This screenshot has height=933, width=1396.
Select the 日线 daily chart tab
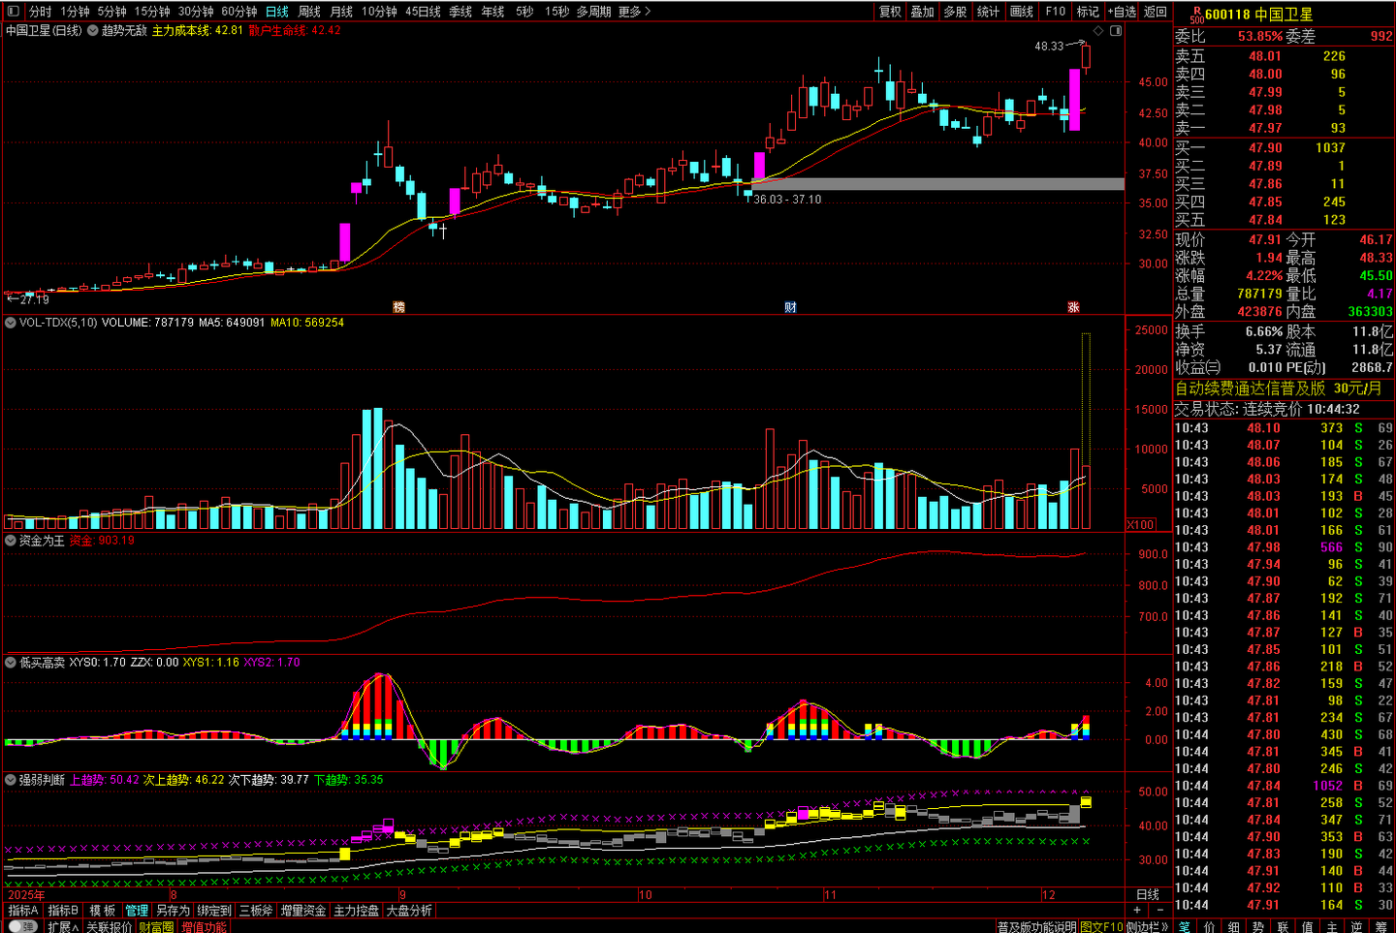point(277,12)
